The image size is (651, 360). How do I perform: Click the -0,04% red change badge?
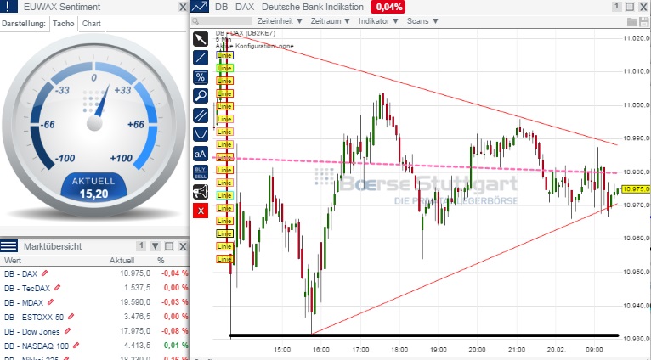pyautogui.click(x=388, y=7)
